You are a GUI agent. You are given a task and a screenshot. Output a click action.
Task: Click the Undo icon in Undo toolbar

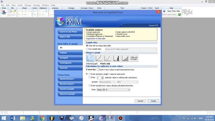click(x=34, y=11)
